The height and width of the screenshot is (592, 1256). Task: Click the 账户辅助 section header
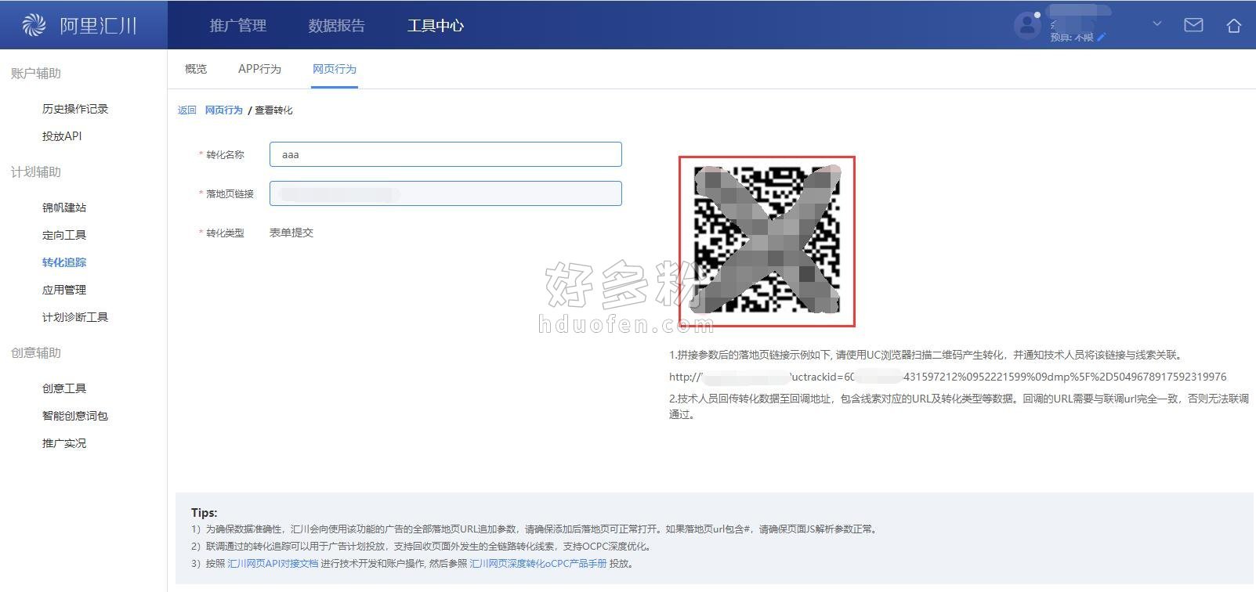36,73
